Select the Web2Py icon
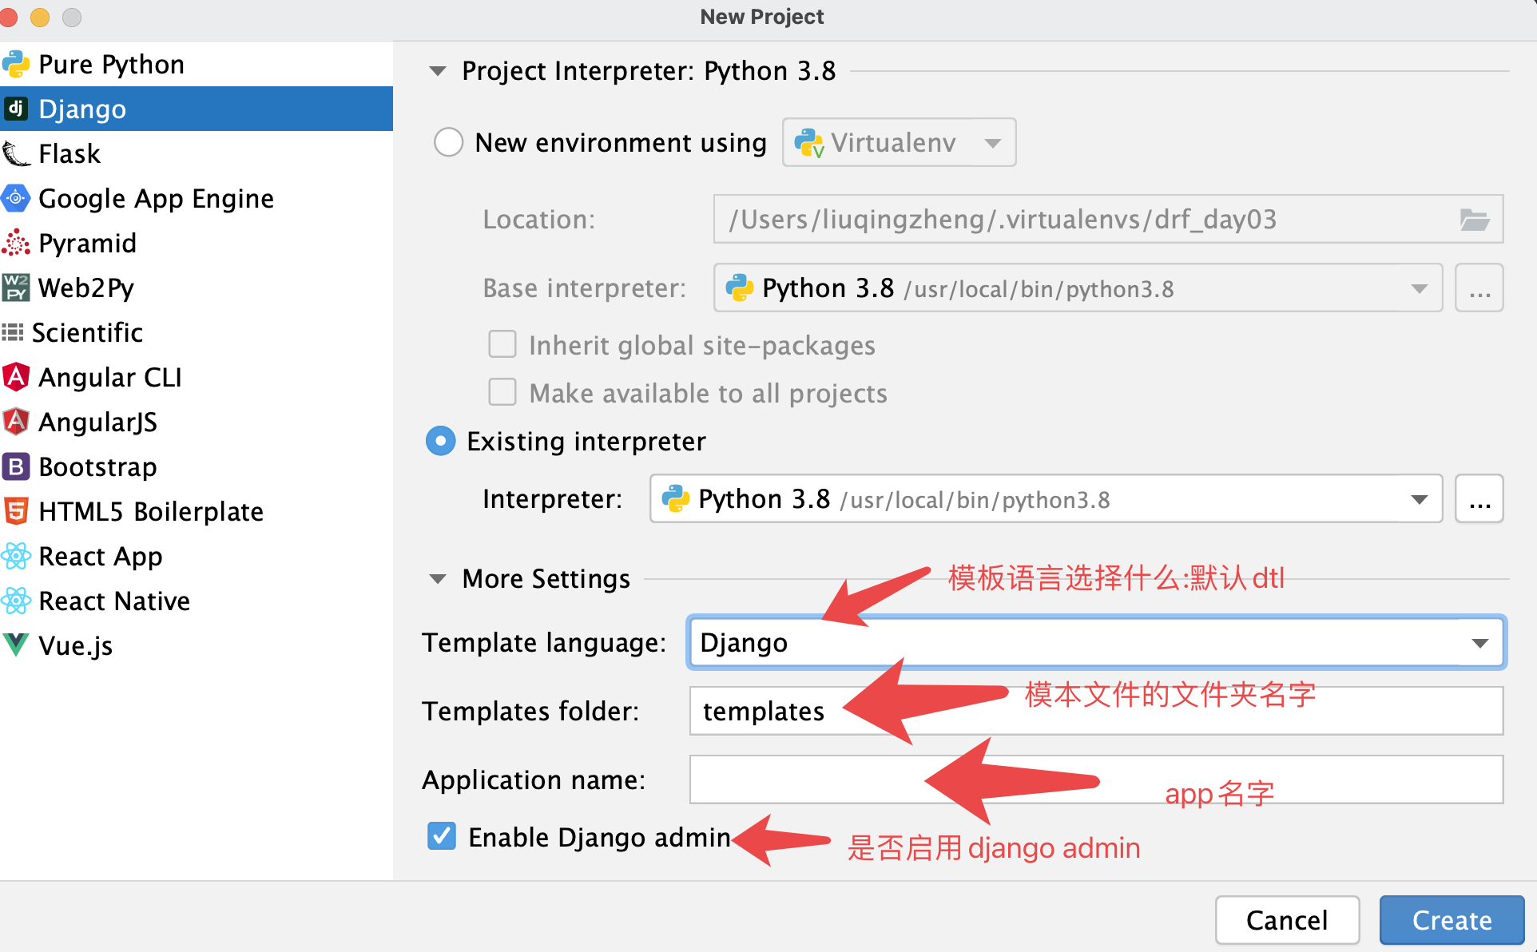This screenshot has height=952, width=1537. (x=16, y=288)
